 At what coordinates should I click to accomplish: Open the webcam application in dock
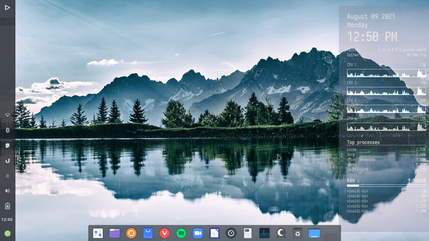coord(281,233)
